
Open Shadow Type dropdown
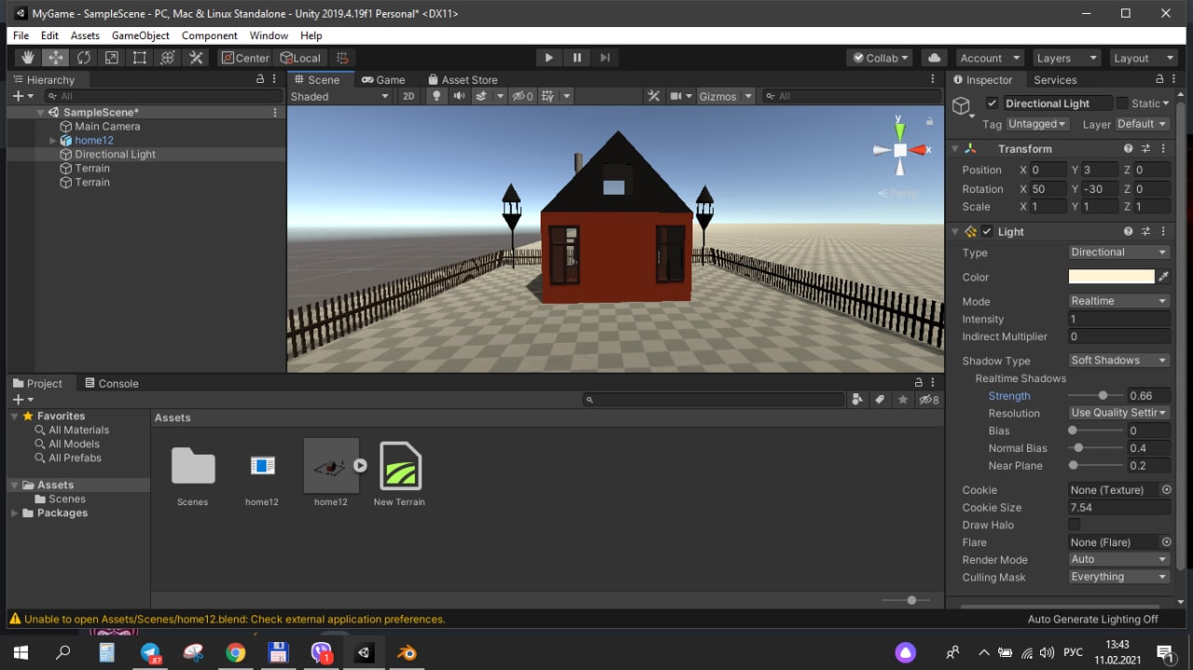tap(1119, 361)
